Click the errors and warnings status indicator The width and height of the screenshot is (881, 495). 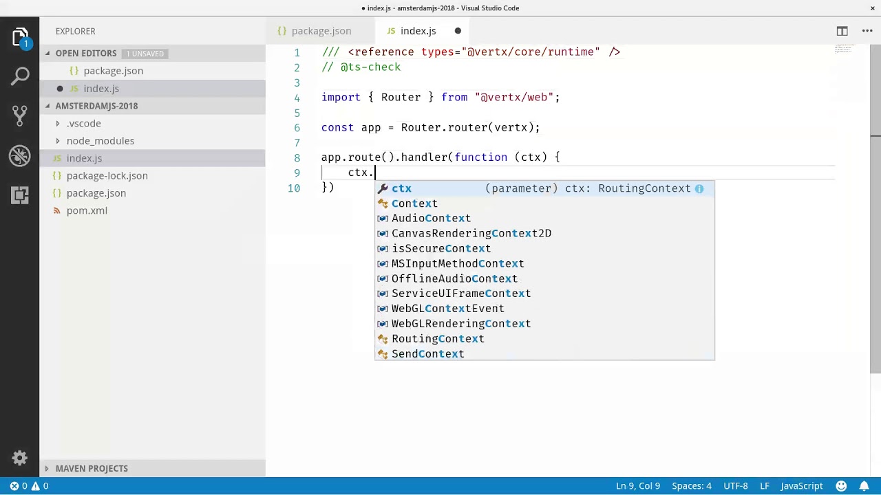click(x=29, y=486)
